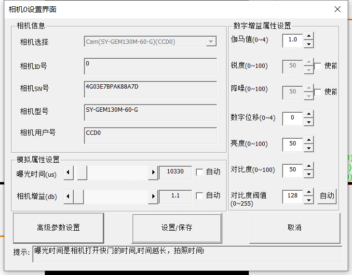
Task: Enable auto exposure time checkbox
Action: coord(199,172)
